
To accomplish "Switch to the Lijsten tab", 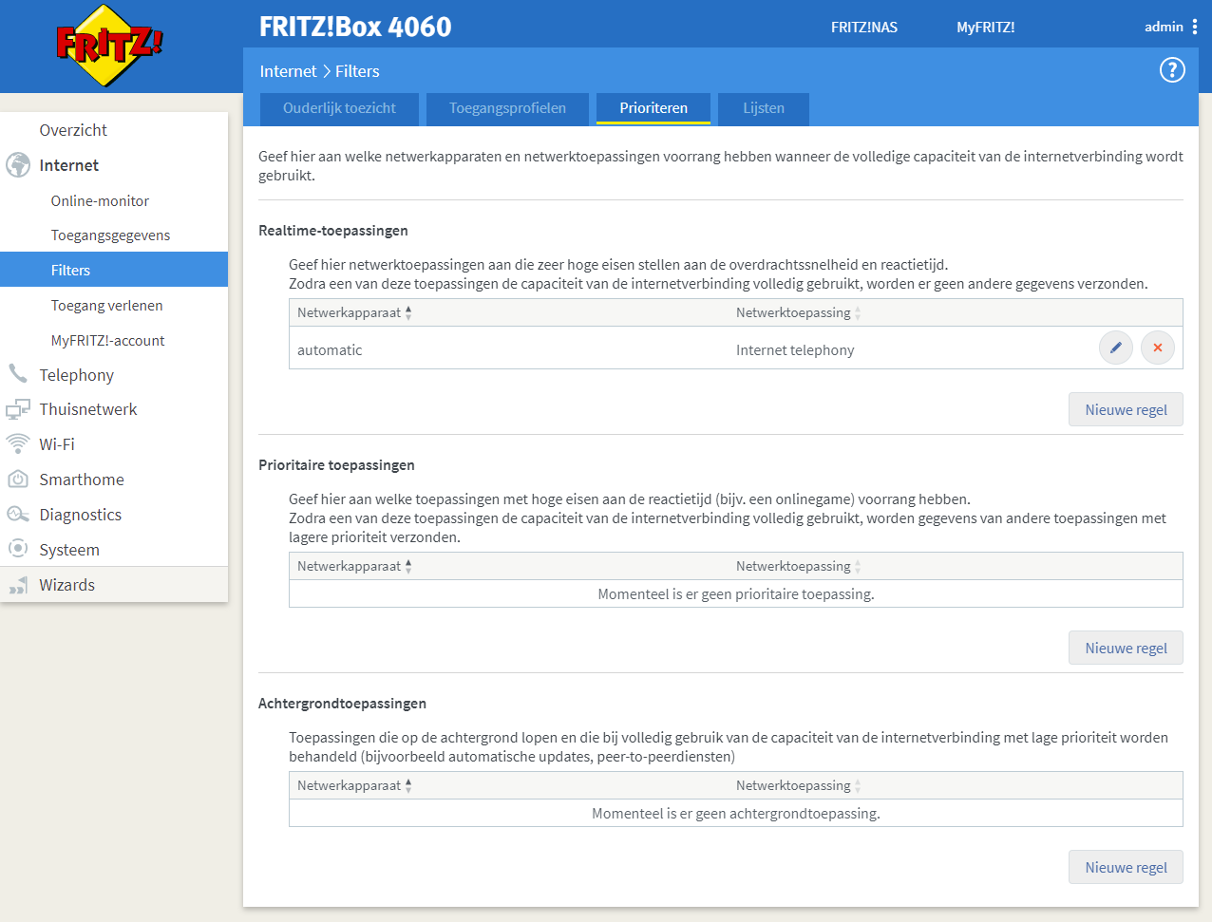I will [x=764, y=108].
